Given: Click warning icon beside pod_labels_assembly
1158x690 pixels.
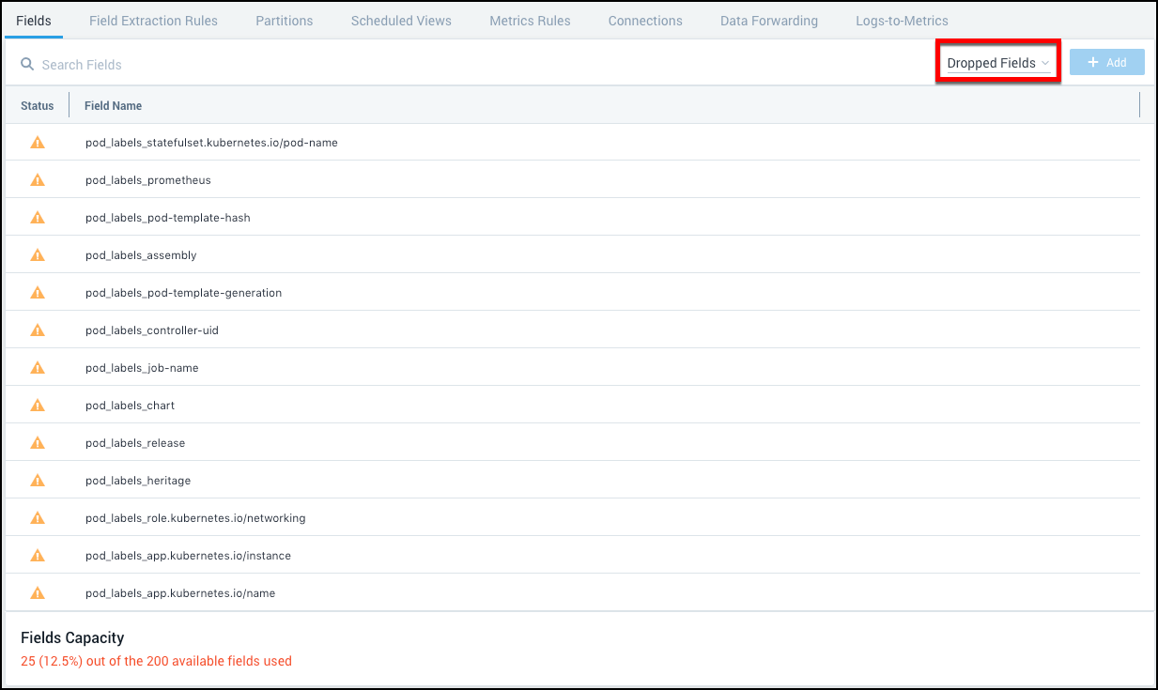Looking at the screenshot, I should [x=38, y=255].
